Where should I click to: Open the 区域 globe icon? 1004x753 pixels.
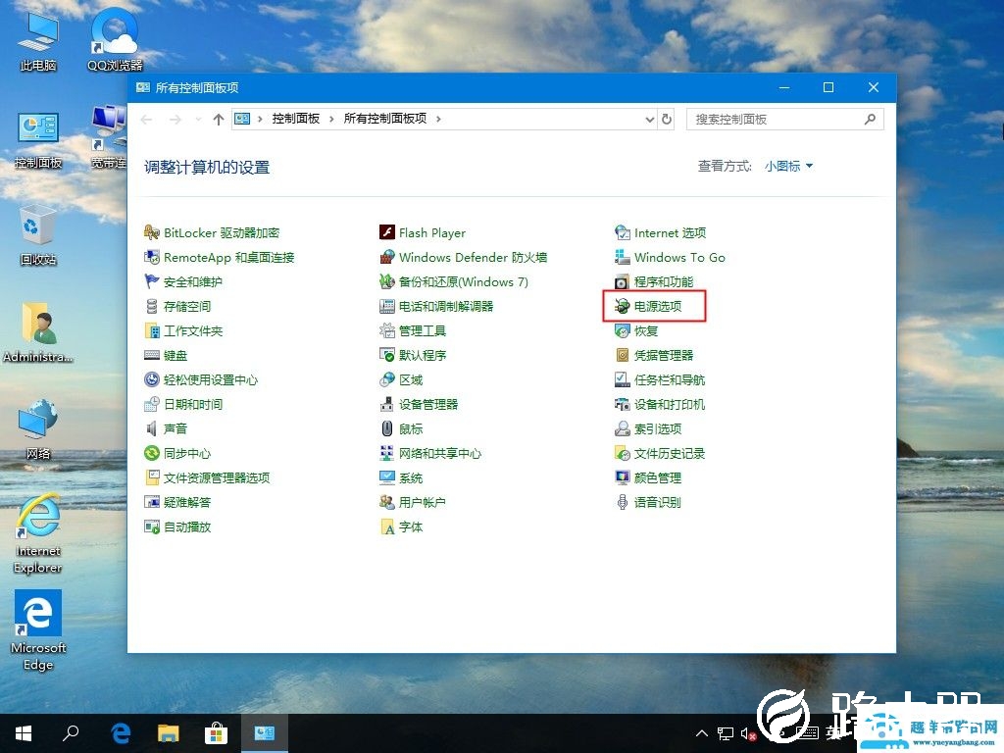point(386,379)
